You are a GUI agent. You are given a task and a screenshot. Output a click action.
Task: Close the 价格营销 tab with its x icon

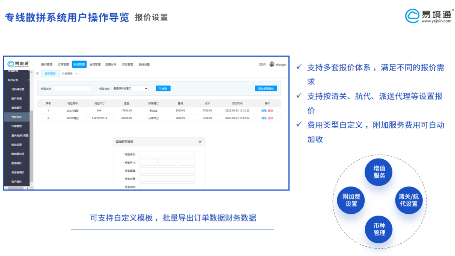[76, 73]
